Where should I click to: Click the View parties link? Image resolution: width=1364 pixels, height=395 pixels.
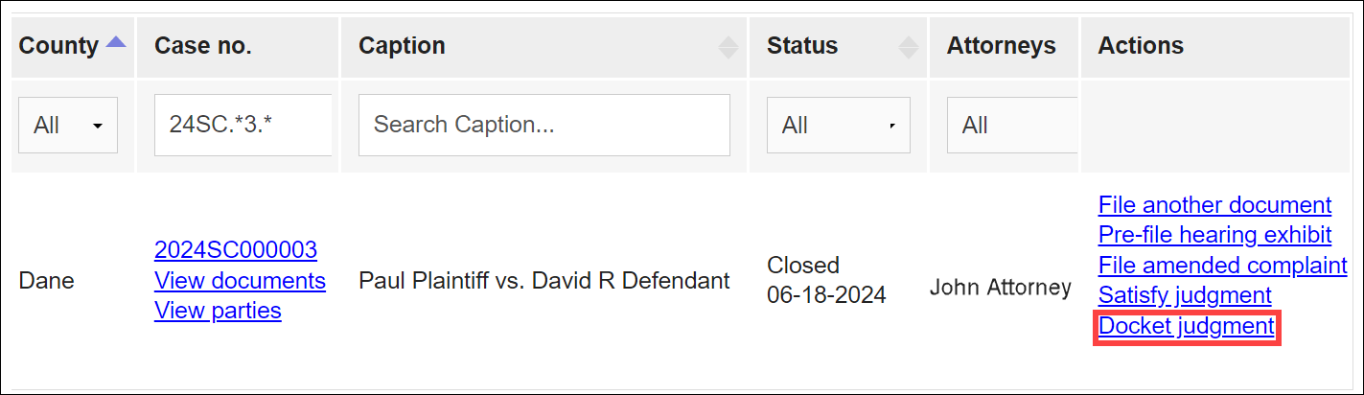coord(218,311)
